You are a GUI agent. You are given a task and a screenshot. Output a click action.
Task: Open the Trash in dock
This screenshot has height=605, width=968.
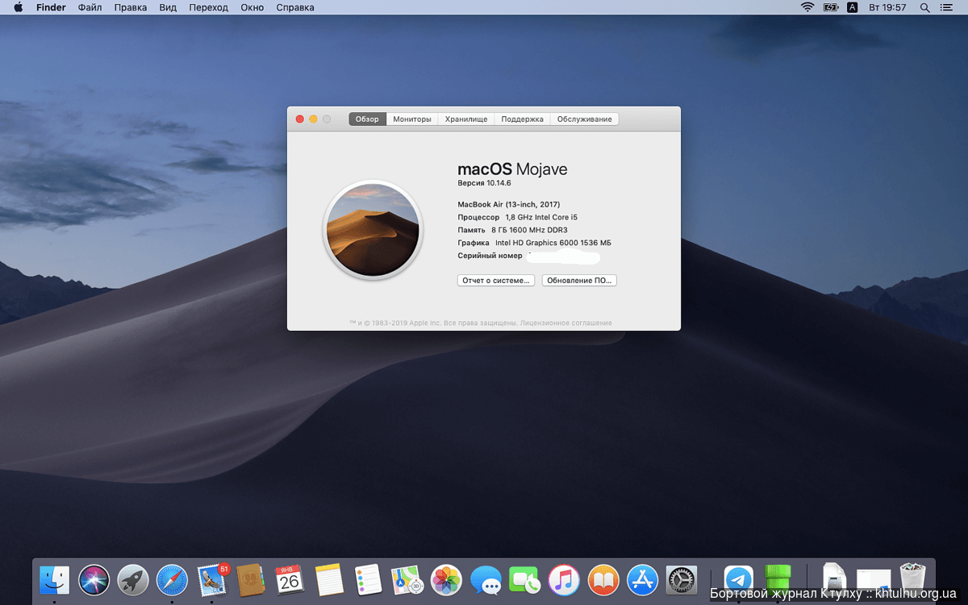pyautogui.click(x=912, y=579)
